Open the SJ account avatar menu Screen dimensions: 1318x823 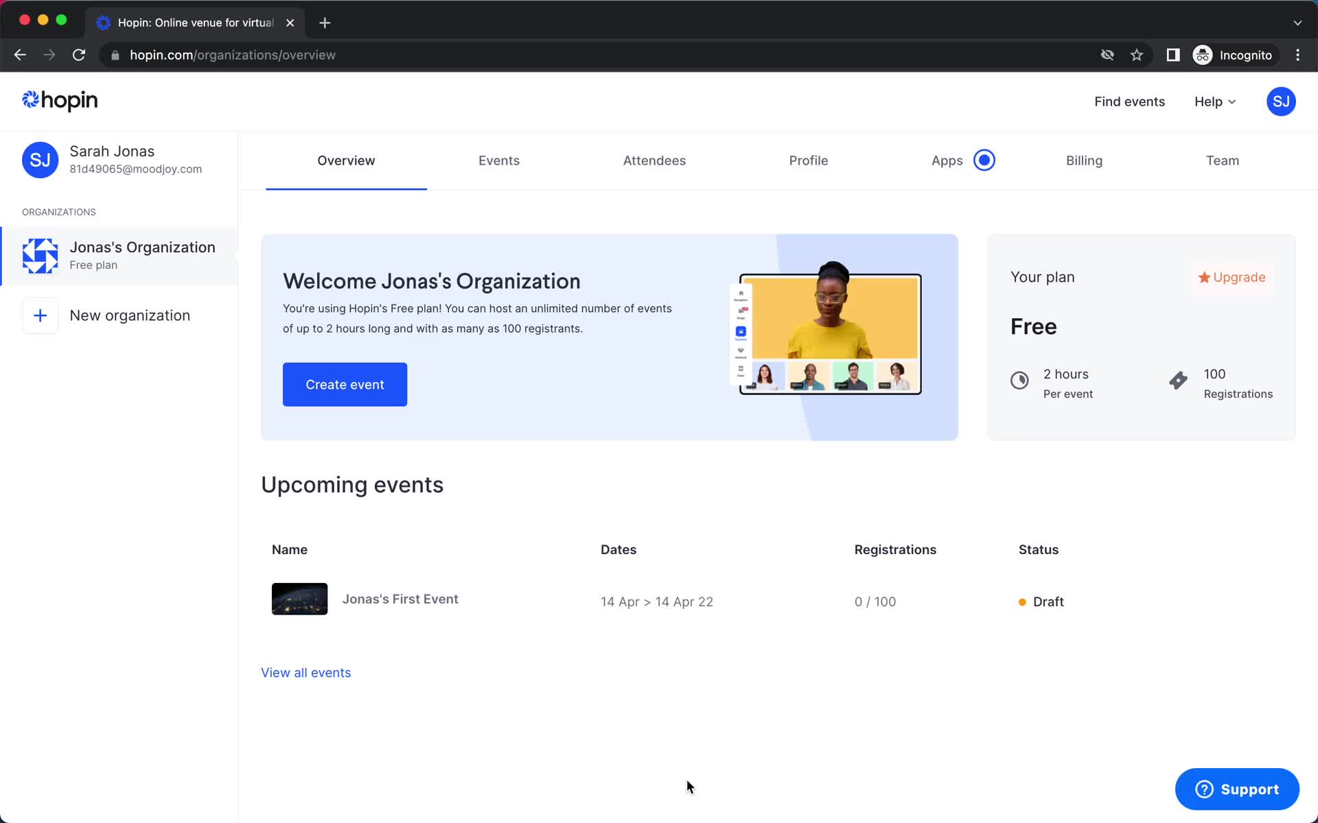point(1281,102)
